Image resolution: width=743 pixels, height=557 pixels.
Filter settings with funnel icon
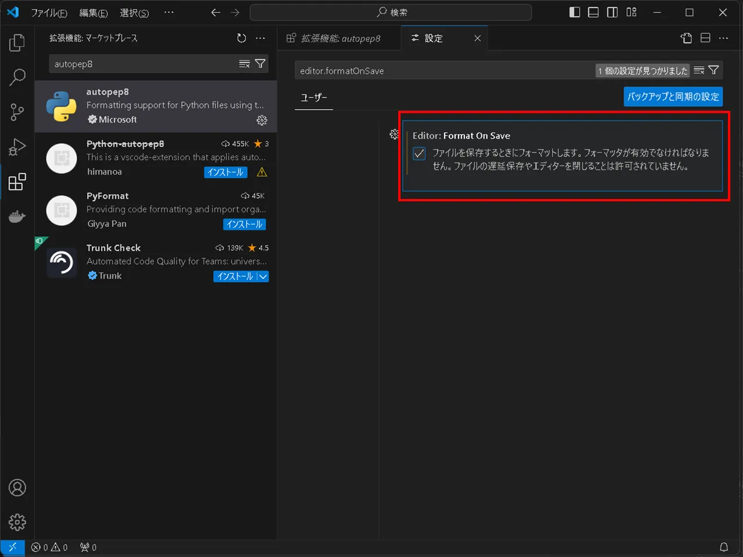click(714, 70)
